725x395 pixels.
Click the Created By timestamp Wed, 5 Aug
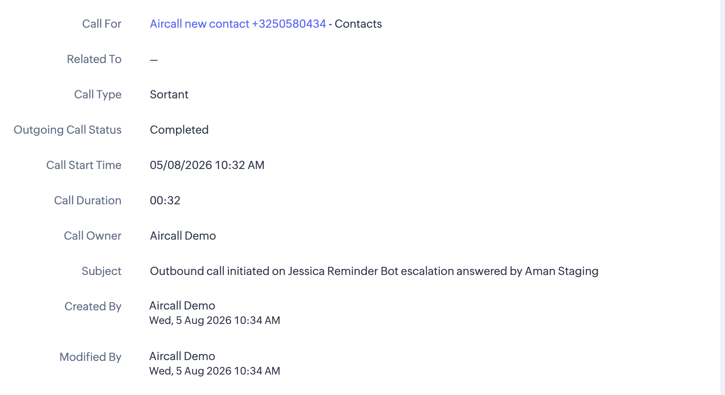pos(215,320)
